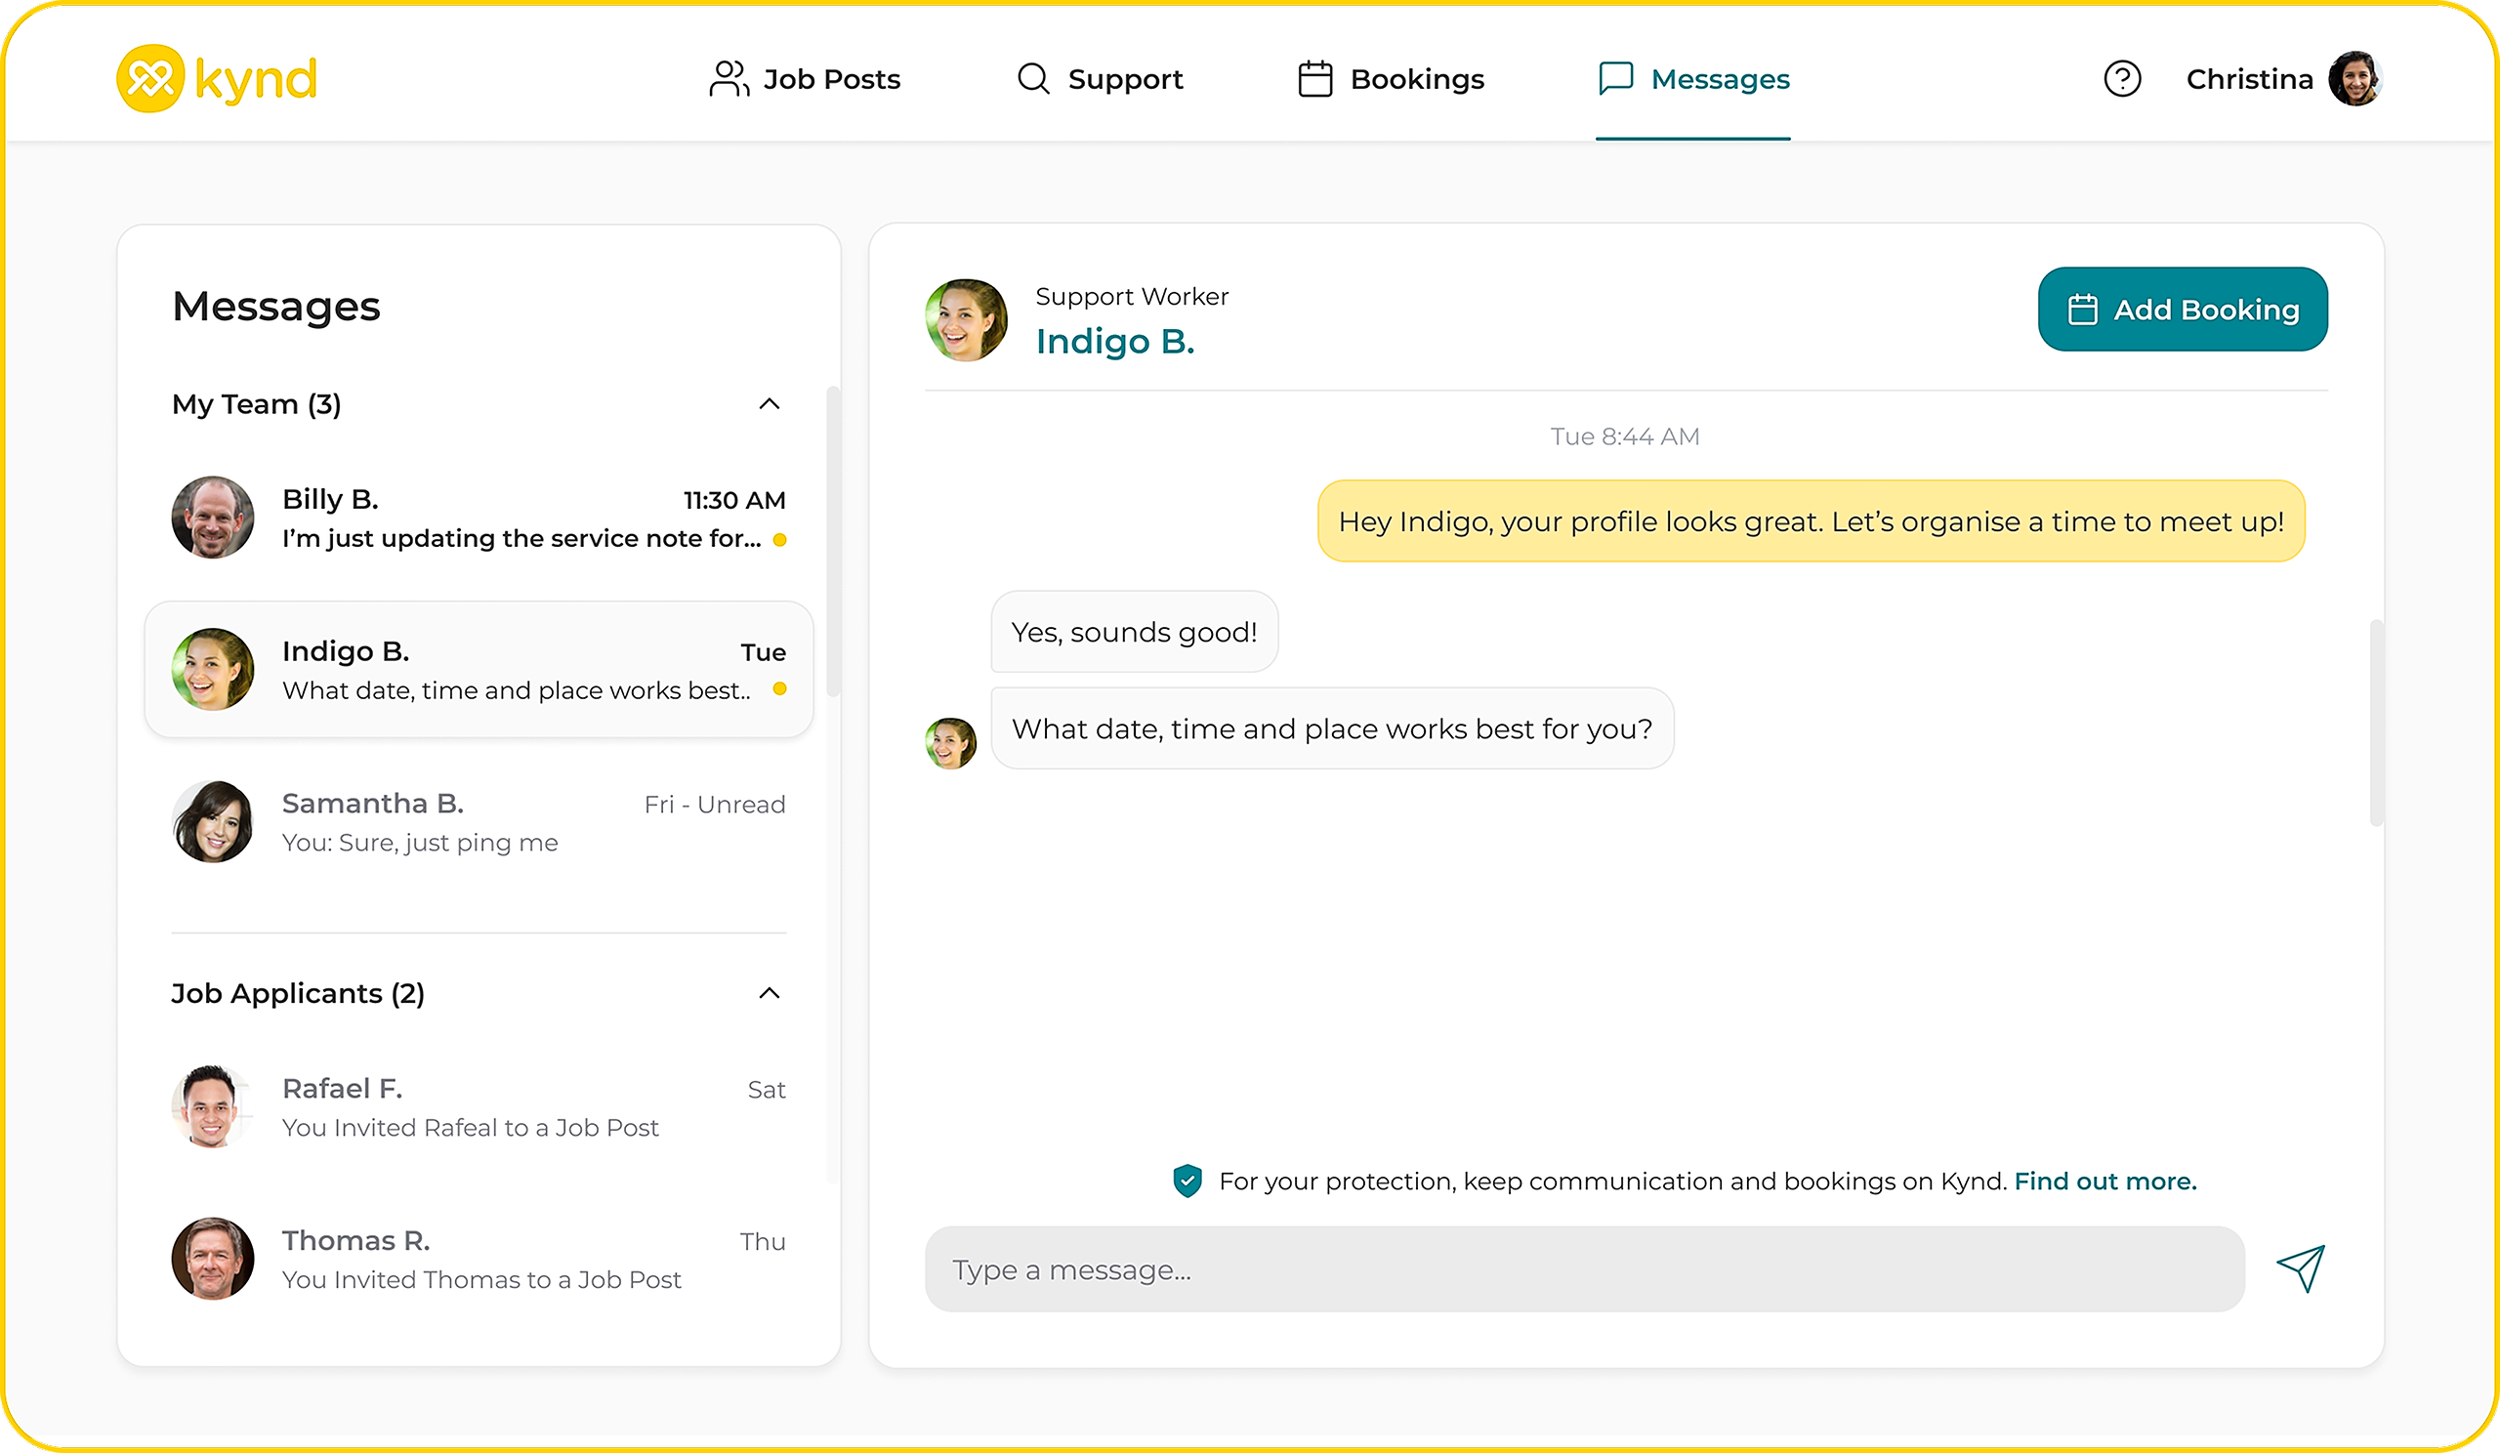Follow the Find out more link

coord(2105,1181)
